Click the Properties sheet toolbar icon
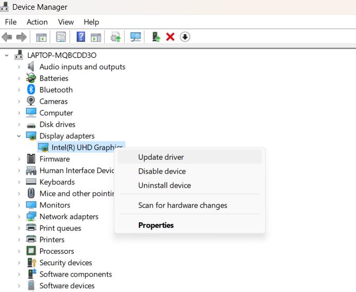The height and width of the screenshot is (292, 356). [x=61, y=37]
